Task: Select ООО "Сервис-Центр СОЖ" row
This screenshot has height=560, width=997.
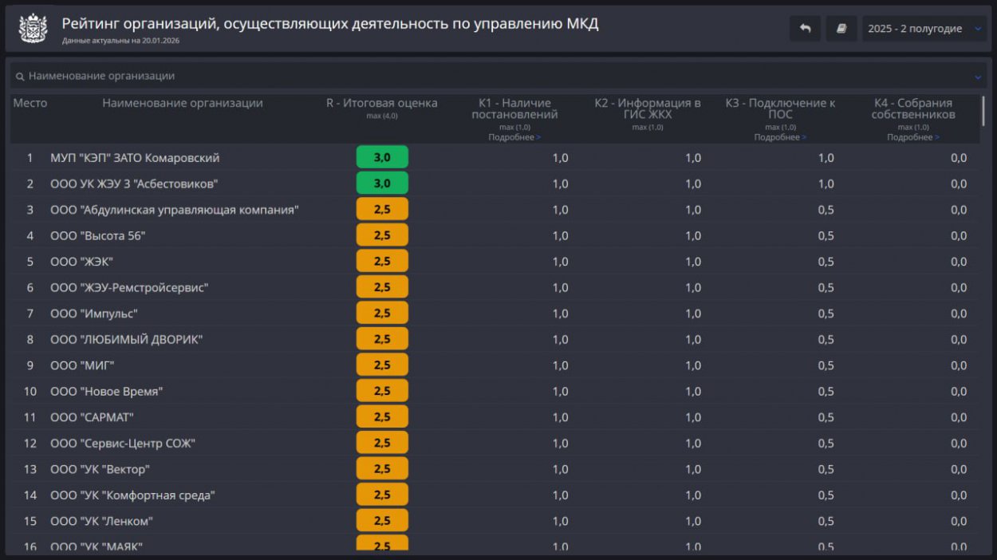Action: [122, 444]
